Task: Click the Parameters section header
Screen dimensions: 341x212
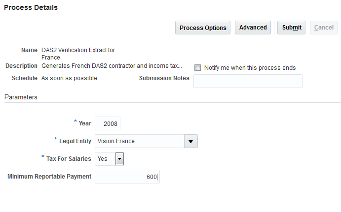Action: click(21, 97)
